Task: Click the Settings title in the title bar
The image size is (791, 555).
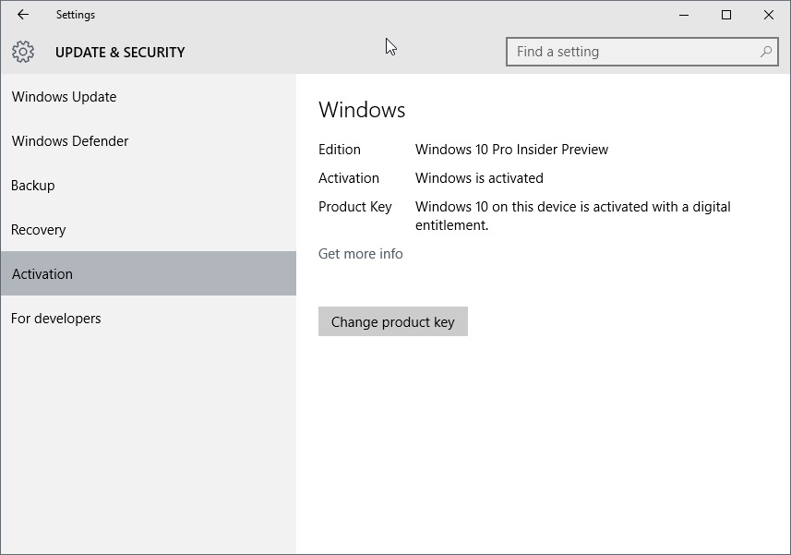Action: (x=76, y=15)
